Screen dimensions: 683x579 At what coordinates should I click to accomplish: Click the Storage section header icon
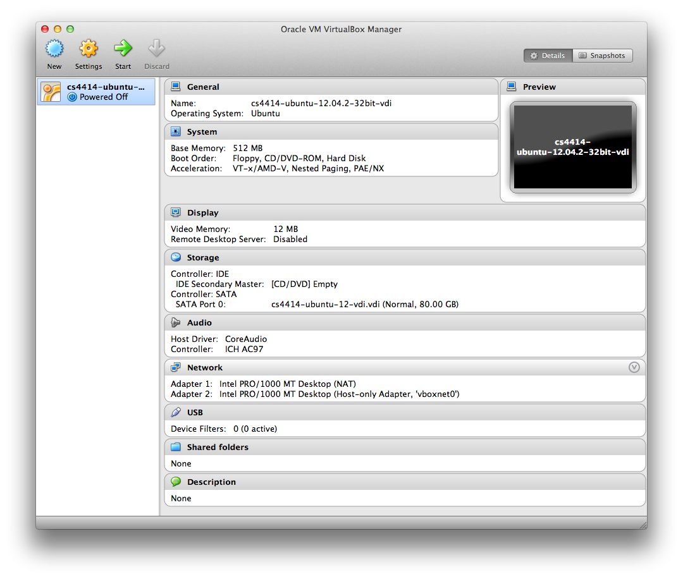click(x=175, y=257)
